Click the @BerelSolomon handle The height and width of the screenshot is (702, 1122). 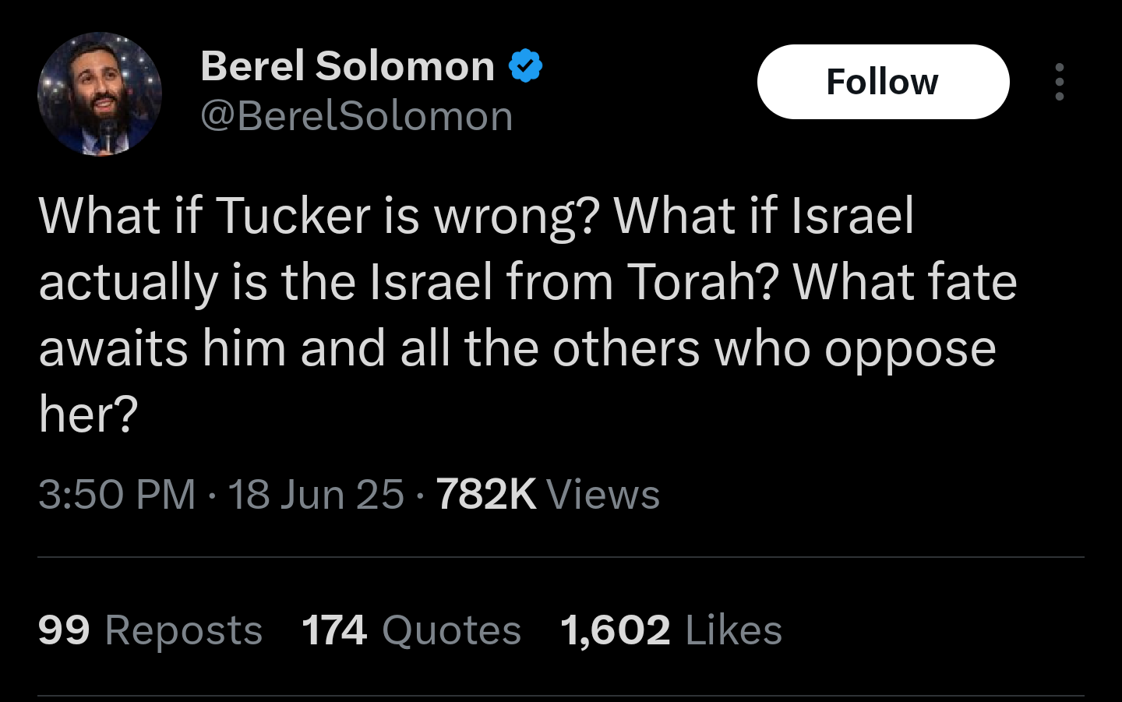pyautogui.click(x=357, y=117)
